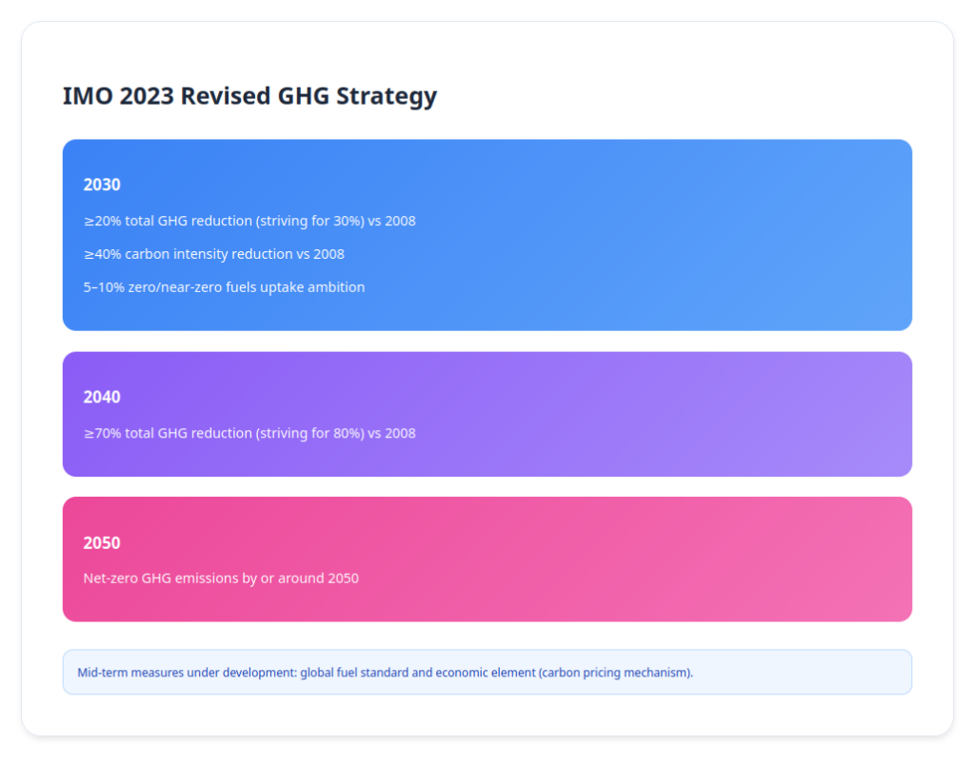The width and height of the screenshot is (975, 764).
Task: Select the 2030 heading in blue card
Action: tap(102, 185)
